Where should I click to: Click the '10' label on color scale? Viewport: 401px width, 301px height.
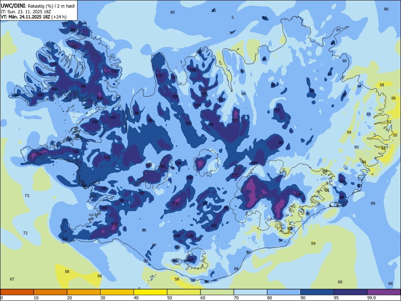36,298
